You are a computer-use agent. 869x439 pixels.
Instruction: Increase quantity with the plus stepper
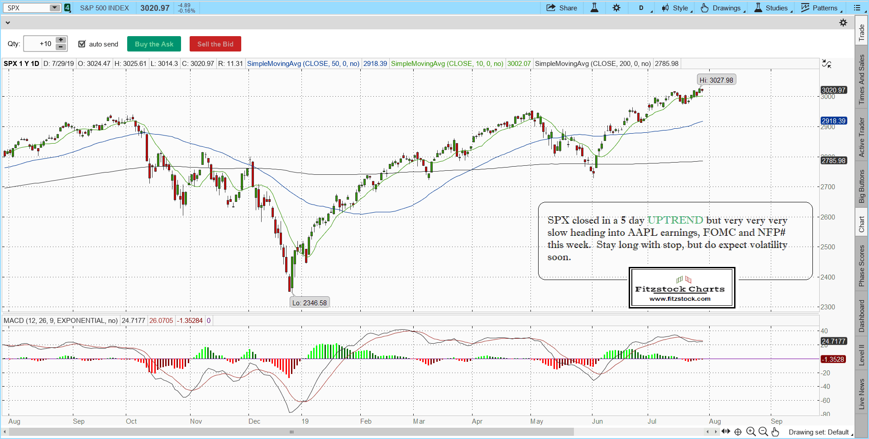[61, 40]
